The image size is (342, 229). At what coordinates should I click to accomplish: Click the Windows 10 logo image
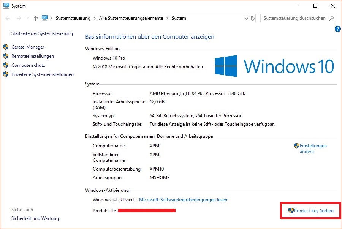point(274,66)
